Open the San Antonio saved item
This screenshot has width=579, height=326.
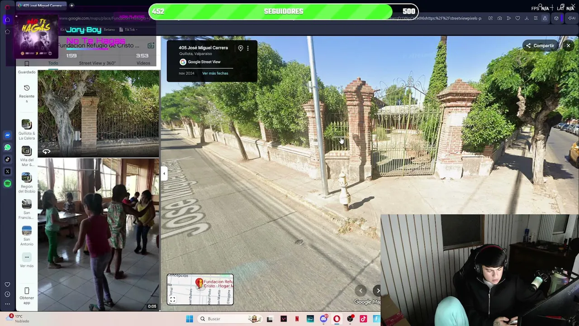(x=27, y=236)
